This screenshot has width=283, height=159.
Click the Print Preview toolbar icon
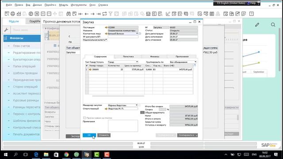pos(7,14)
